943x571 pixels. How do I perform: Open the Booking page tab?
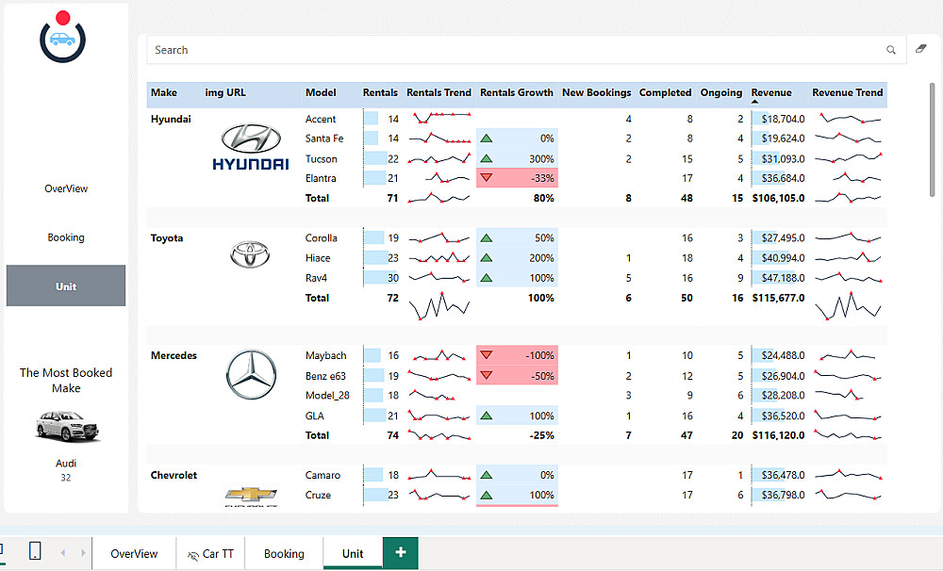coord(284,554)
